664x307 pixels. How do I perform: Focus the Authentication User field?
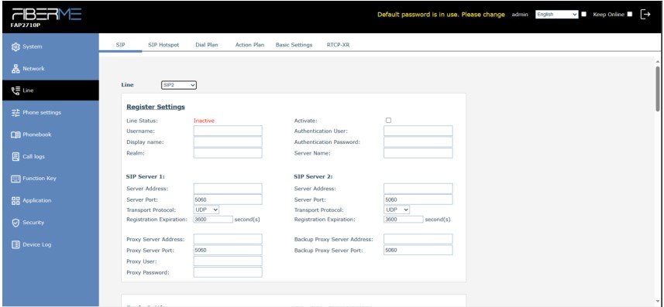point(418,131)
